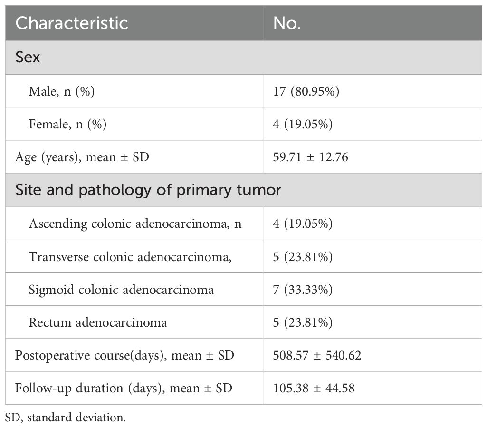
Task: Click the No. column header
Action: click(x=287, y=23)
